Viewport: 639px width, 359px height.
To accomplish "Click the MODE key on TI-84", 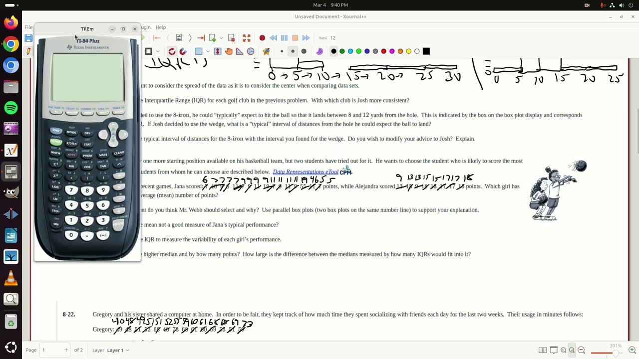I will (x=71, y=133).
